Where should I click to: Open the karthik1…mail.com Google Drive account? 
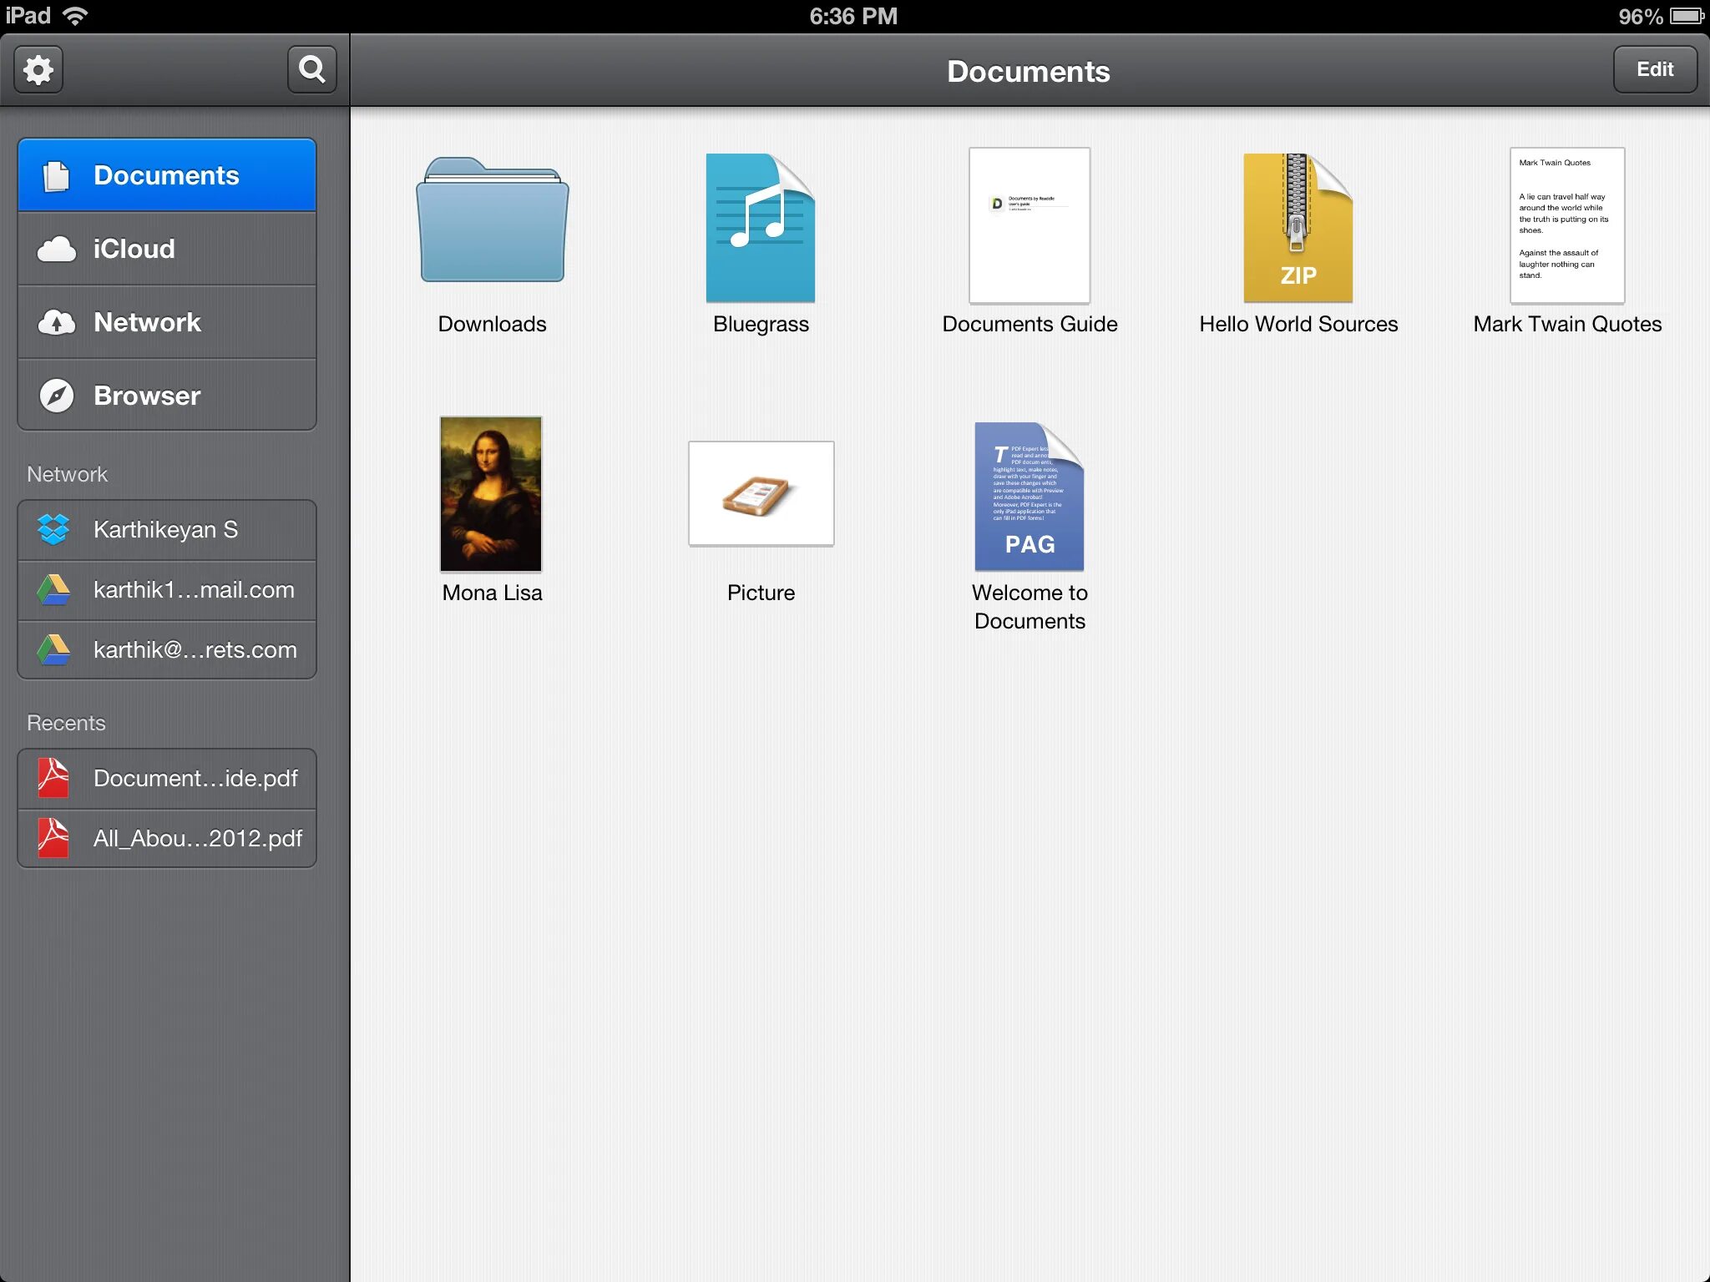pos(167,590)
